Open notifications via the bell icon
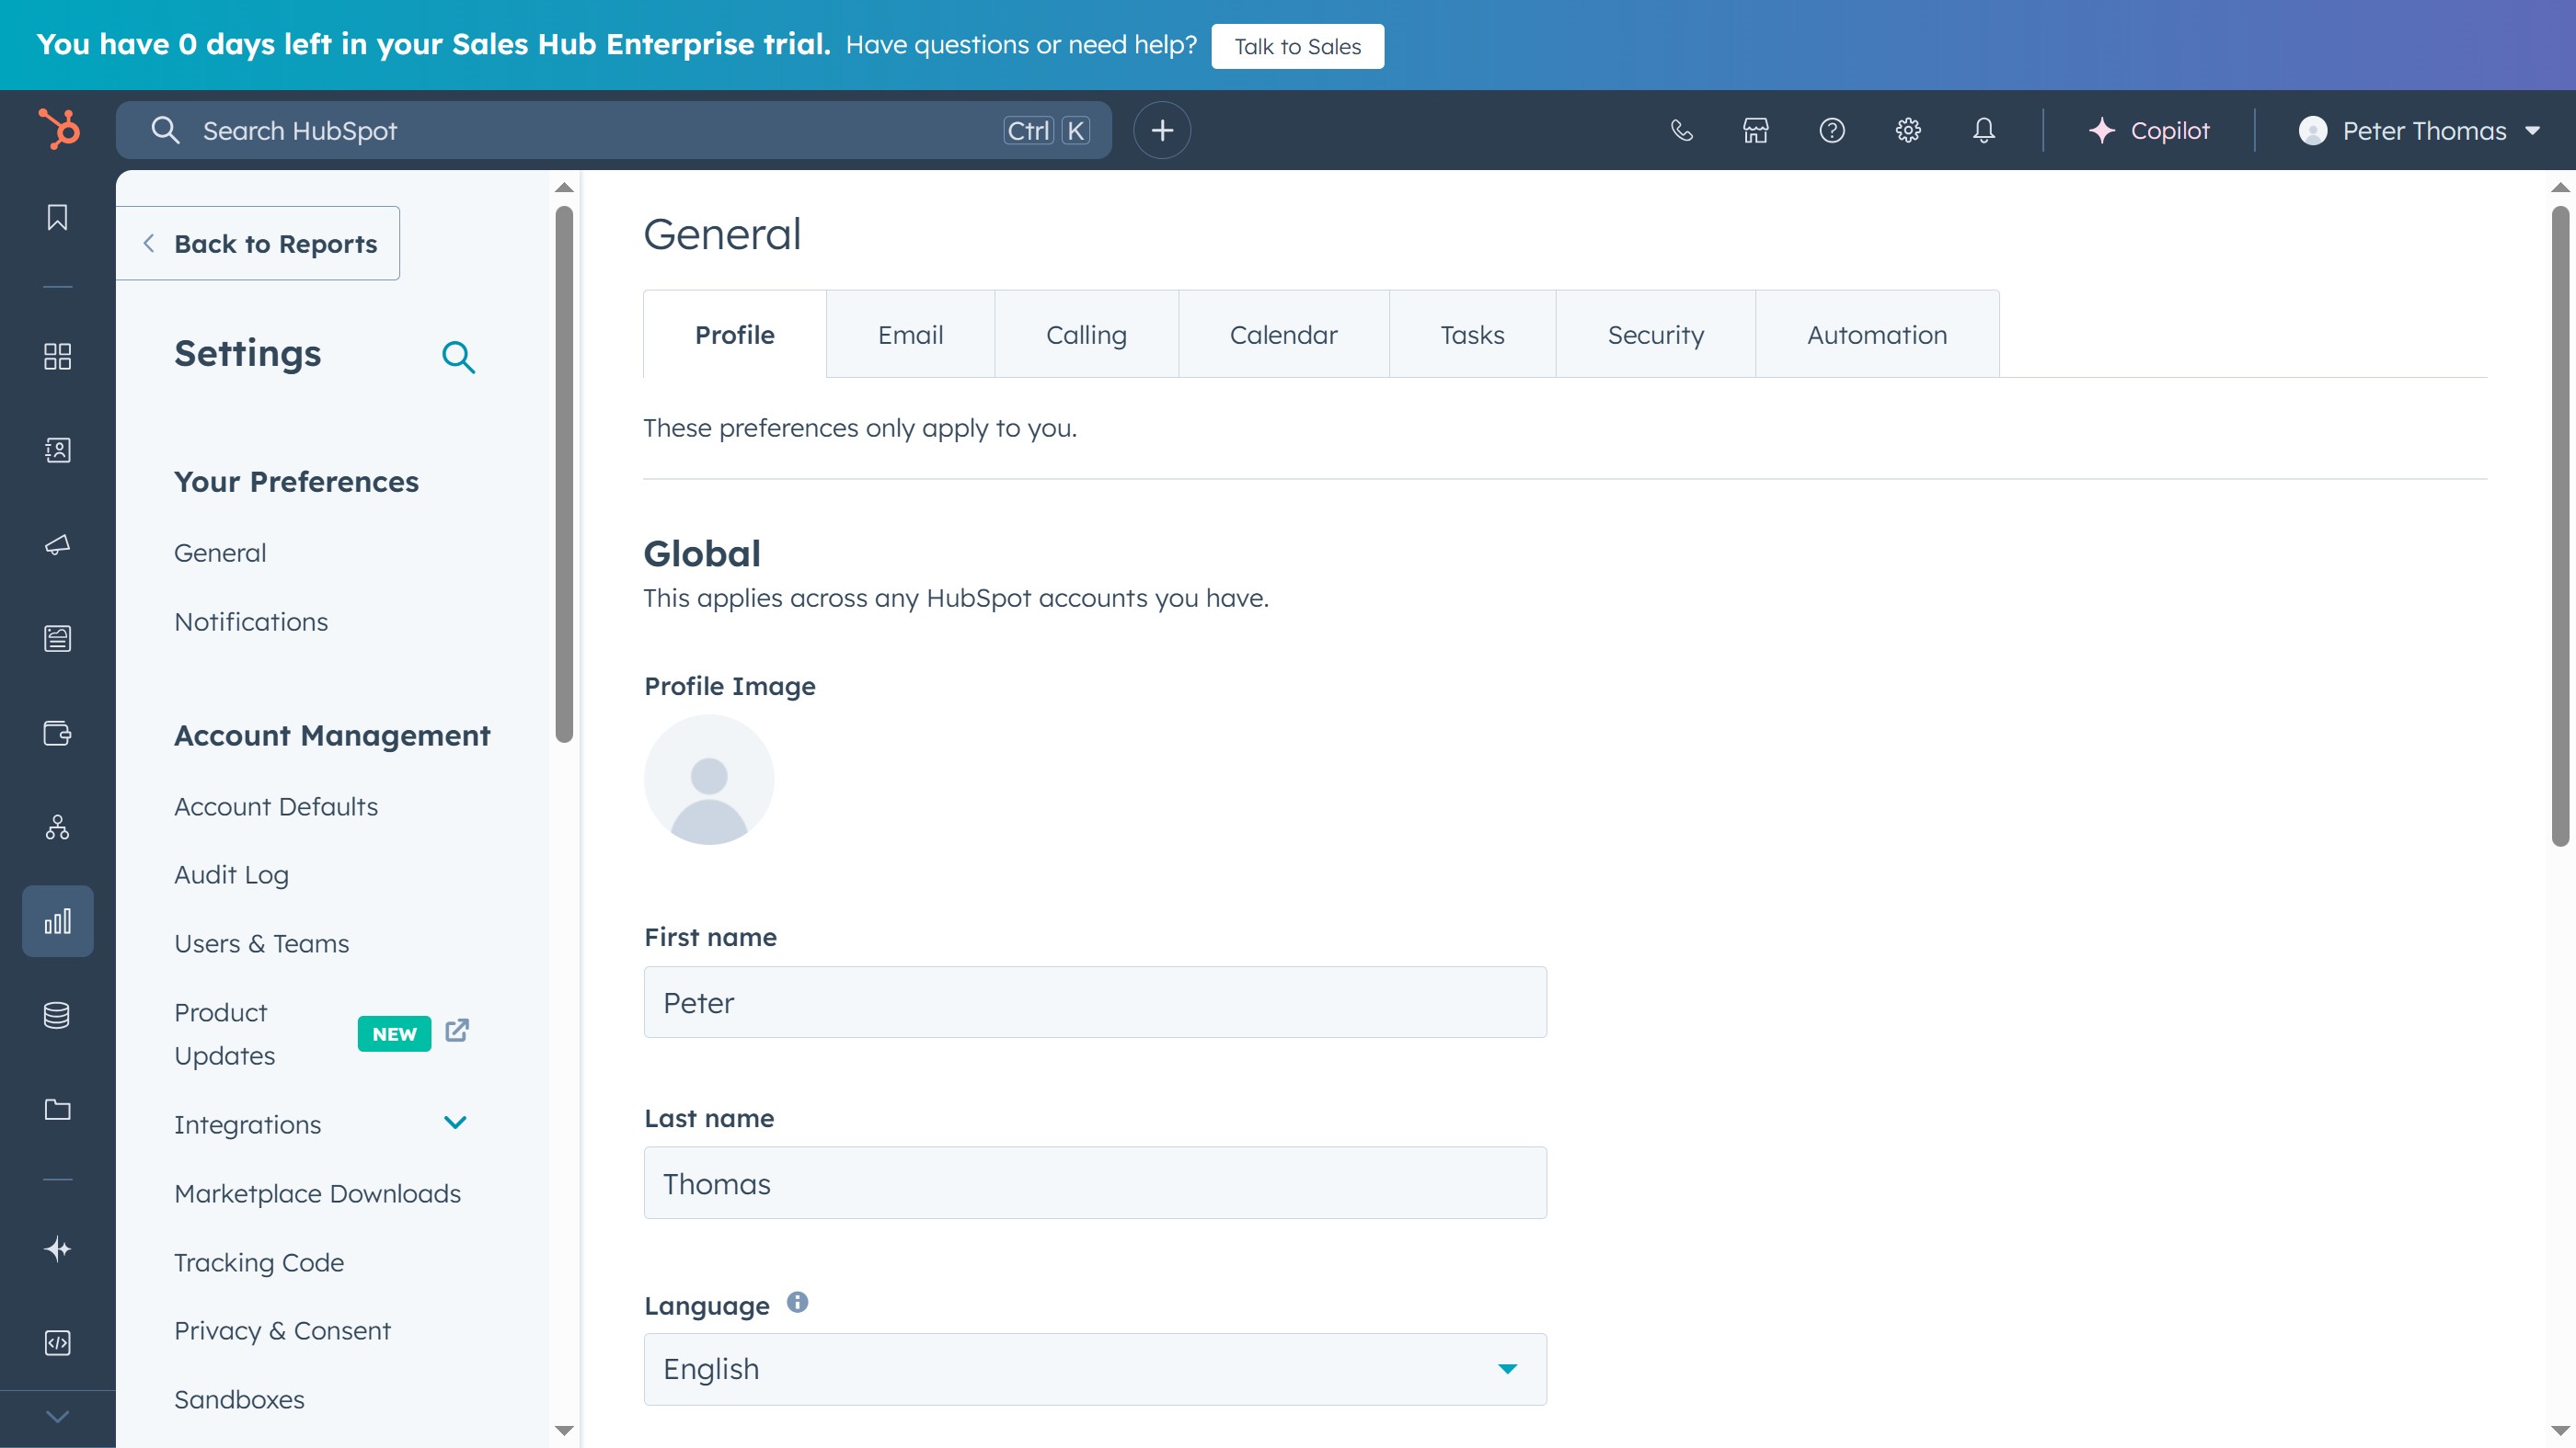The width and height of the screenshot is (2576, 1448). (1984, 130)
